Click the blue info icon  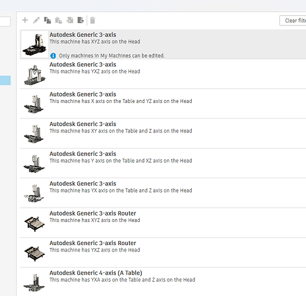click(53, 56)
